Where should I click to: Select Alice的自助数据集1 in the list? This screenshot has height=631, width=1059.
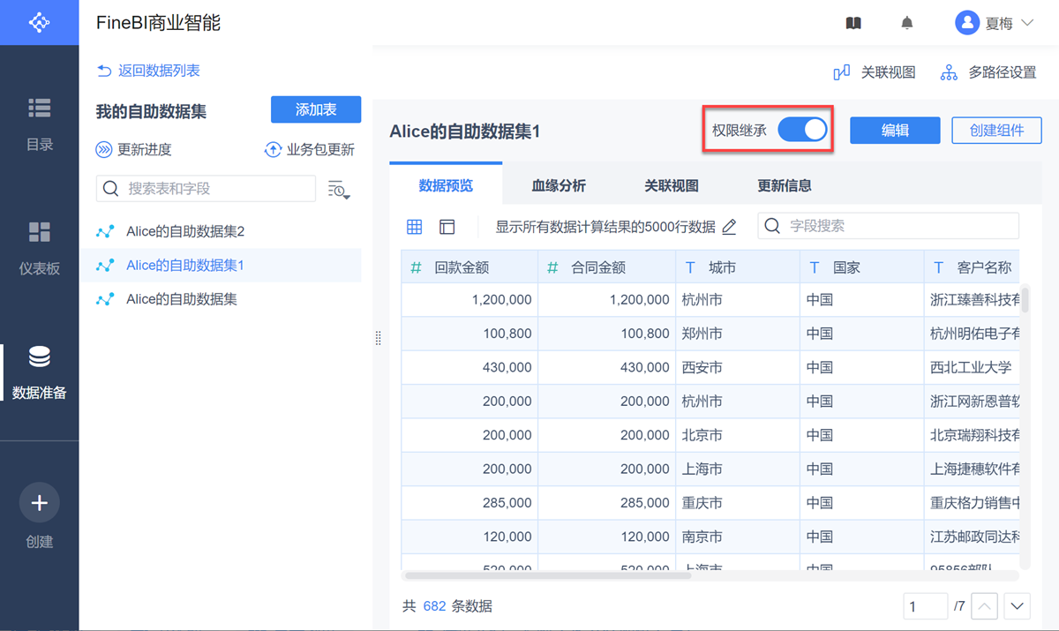point(221,265)
